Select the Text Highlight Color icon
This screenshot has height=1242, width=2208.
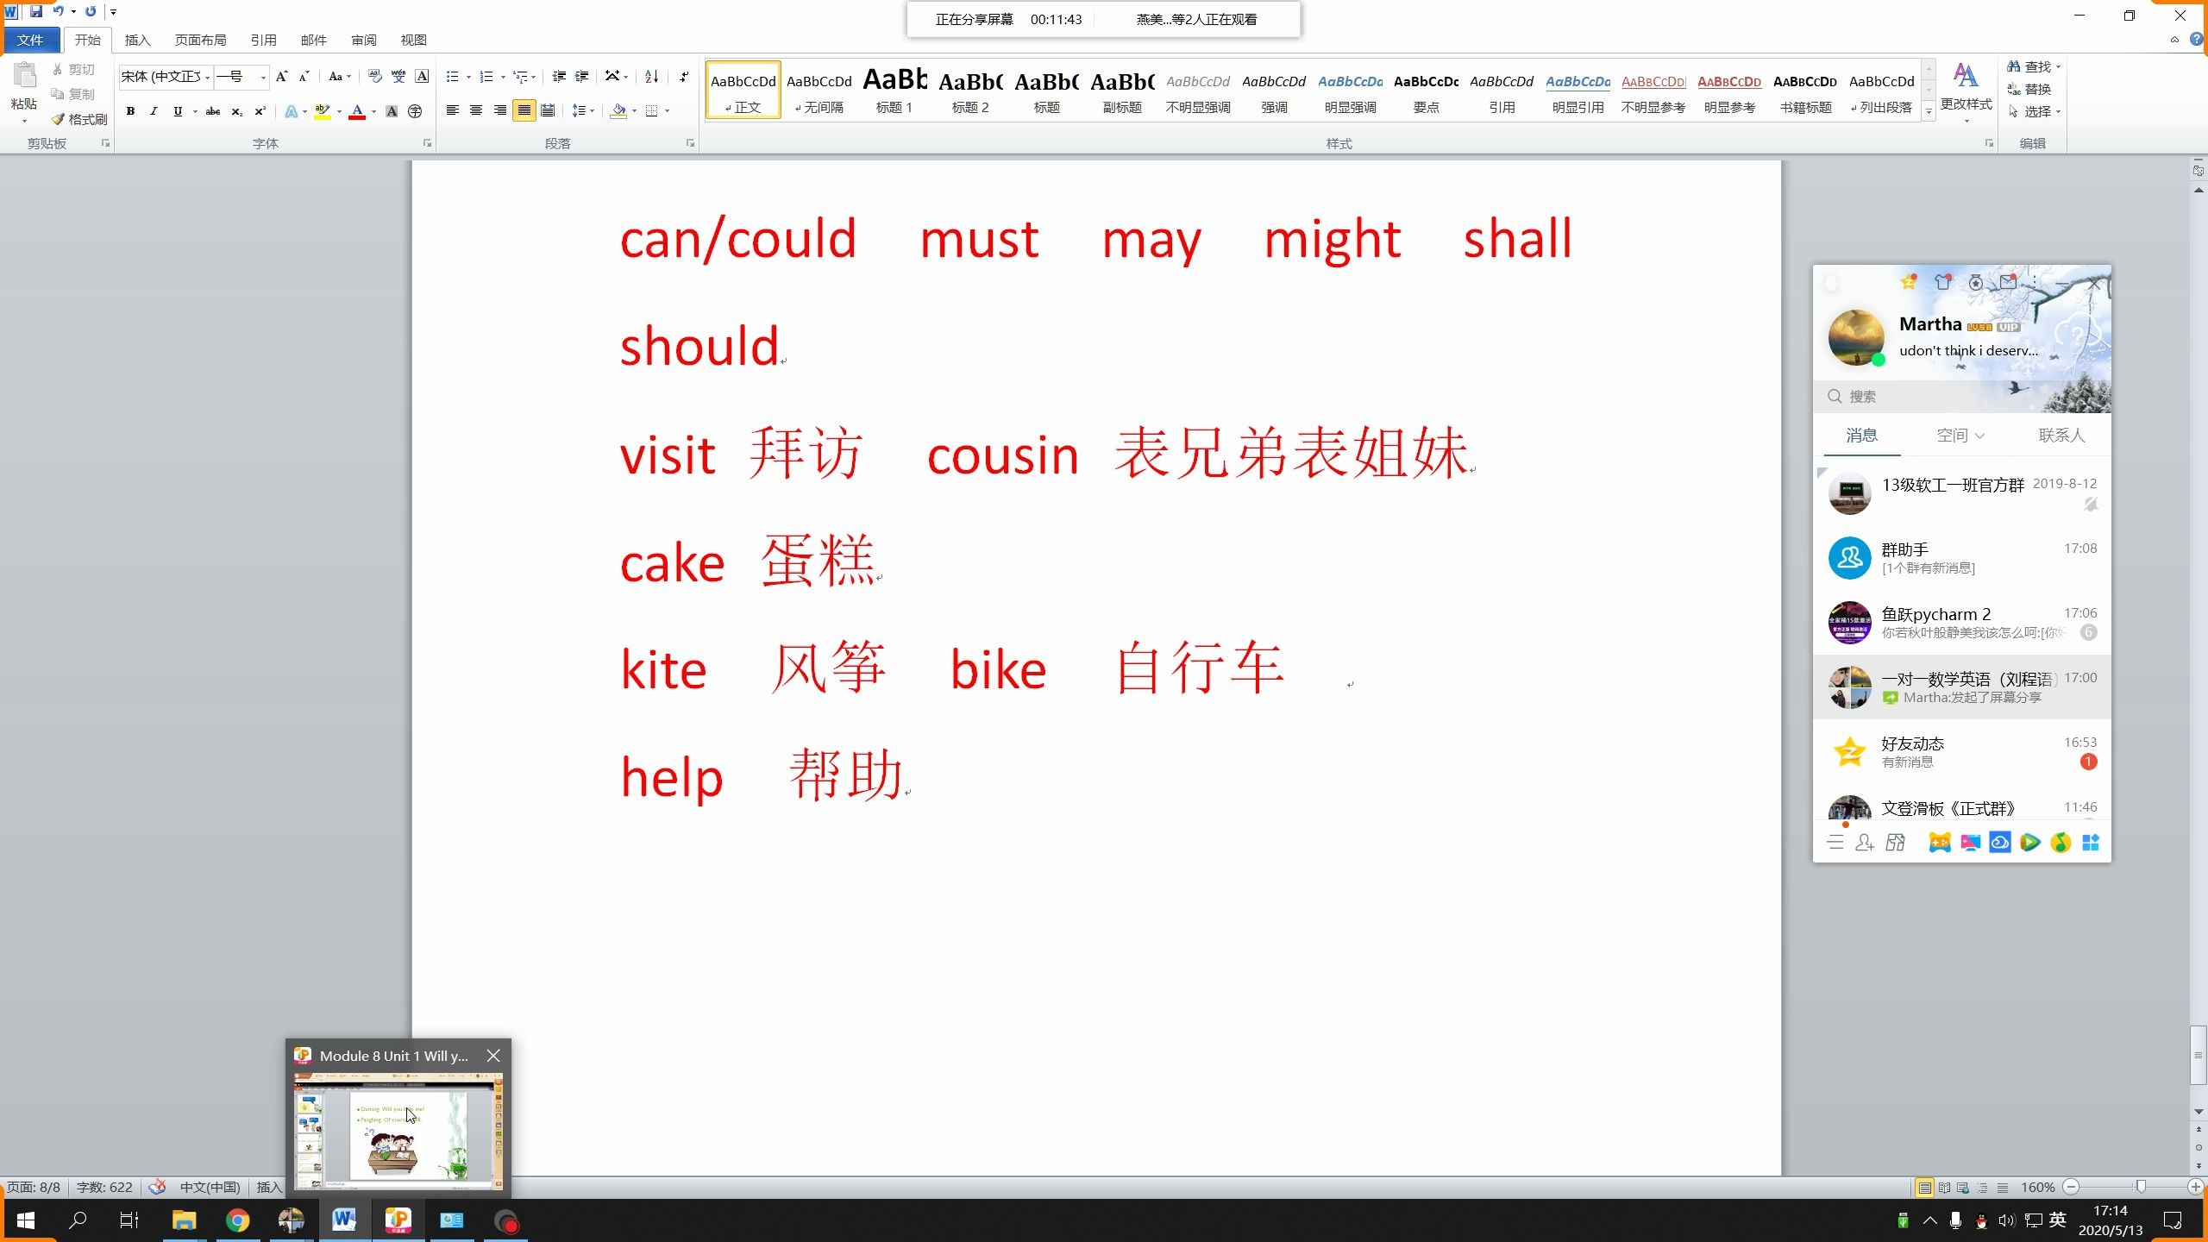point(323,112)
